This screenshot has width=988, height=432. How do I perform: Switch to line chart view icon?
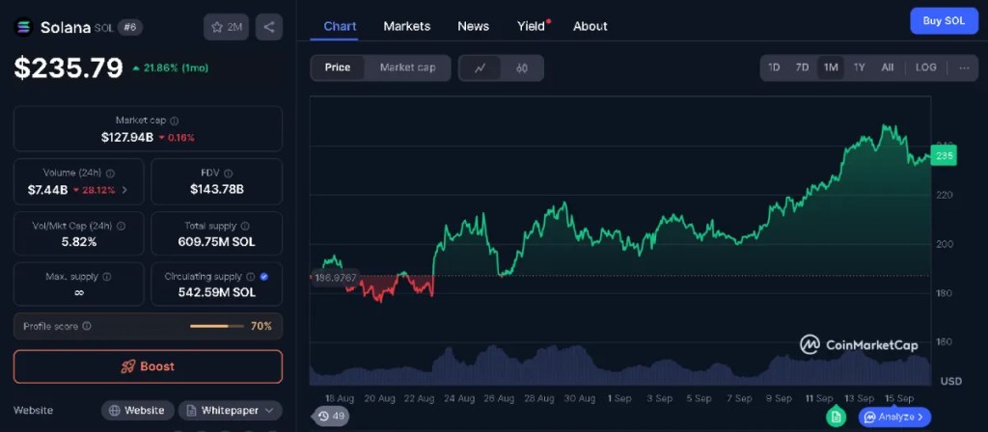click(x=480, y=67)
